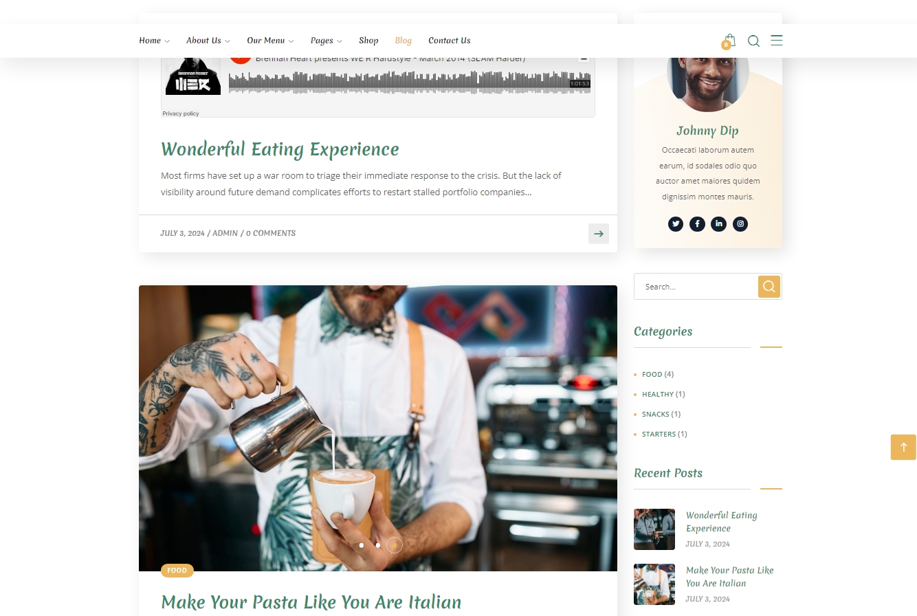The height and width of the screenshot is (616, 917).
Task: Select the second slider dot on the image
Action: coord(378,545)
